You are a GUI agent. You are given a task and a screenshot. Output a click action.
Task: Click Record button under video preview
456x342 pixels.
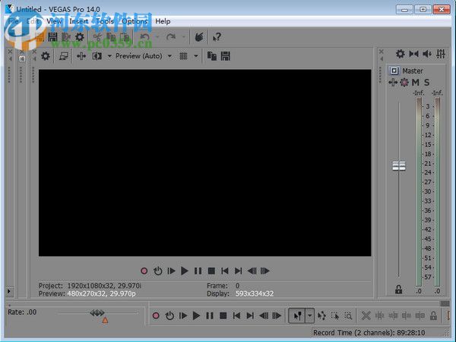[x=144, y=271]
